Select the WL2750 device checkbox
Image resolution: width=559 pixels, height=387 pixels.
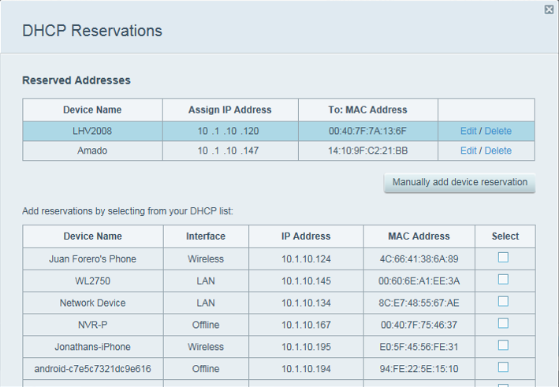pos(503,280)
